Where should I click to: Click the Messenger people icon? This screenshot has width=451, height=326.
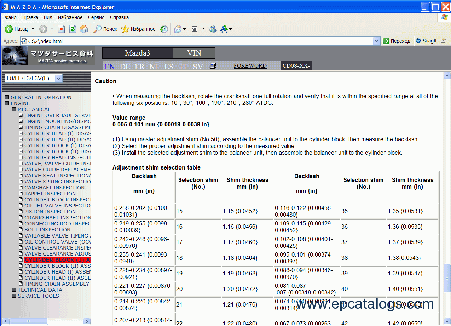point(213,29)
